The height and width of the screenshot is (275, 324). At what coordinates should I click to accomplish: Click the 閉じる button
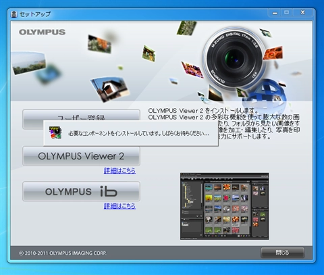point(282,253)
